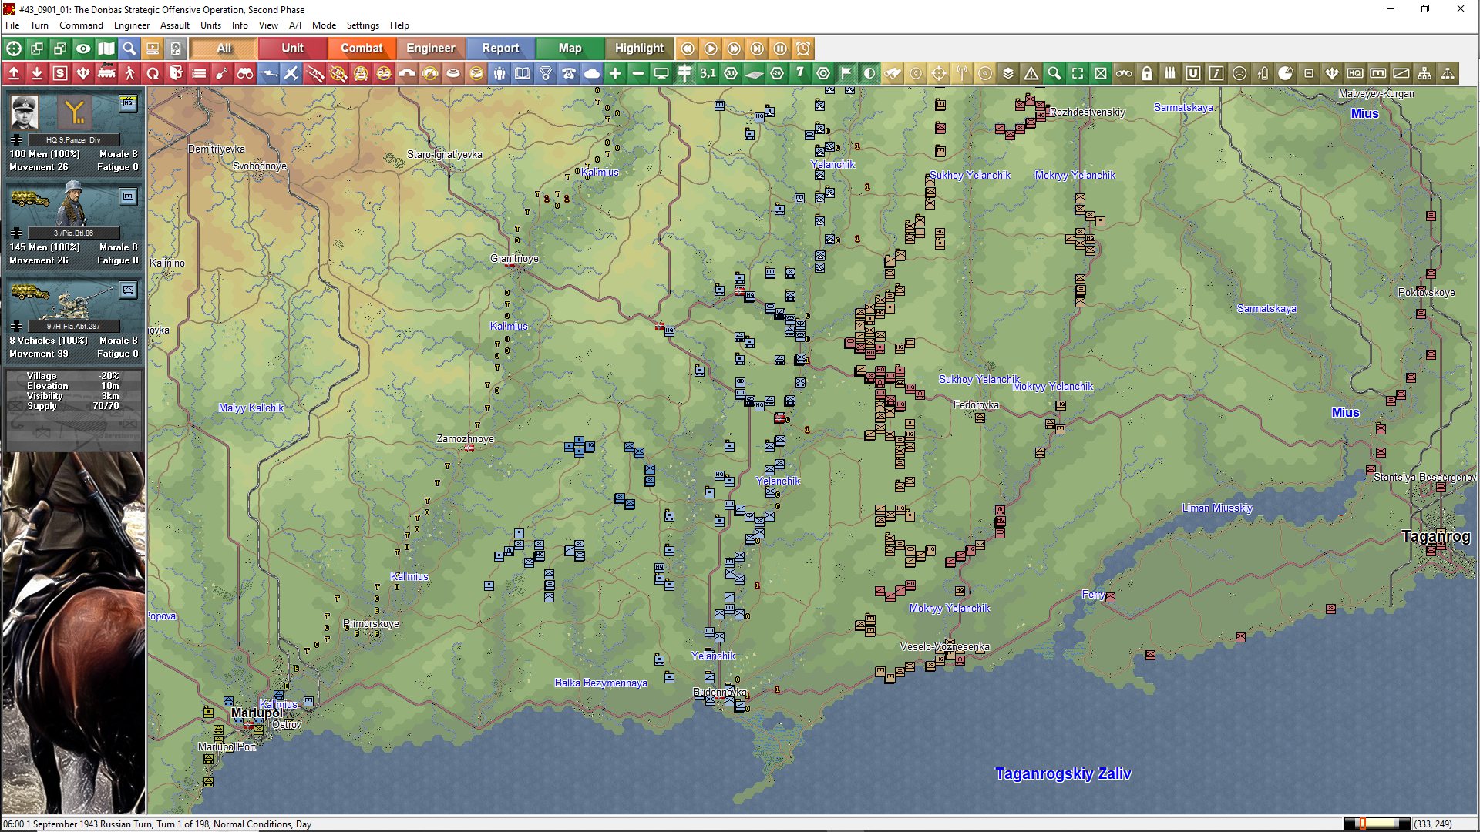1480x832 pixels.
Task: Toggle the flag objectives display icon
Action: tap(846, 73)
